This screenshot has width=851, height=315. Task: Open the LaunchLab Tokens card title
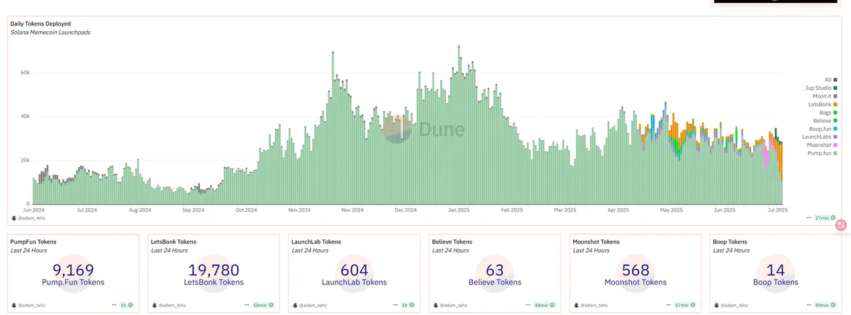pyautogui.click(x=316, y=241)
